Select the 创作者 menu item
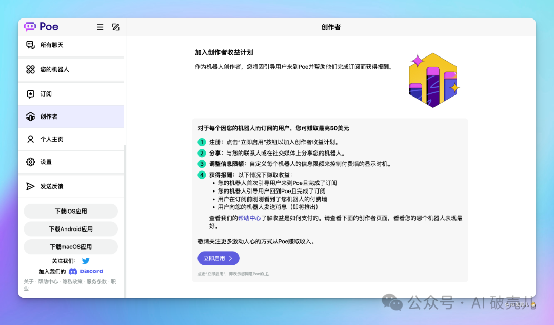The width and height of the screenshot is (554, 325). [71, 117]
